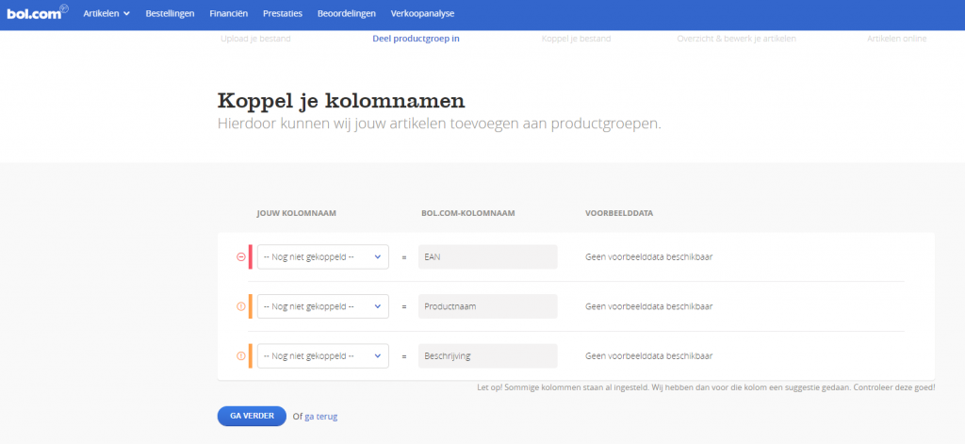
Task: Click the 'ga terug' link
Action: [x=321, y=417]
